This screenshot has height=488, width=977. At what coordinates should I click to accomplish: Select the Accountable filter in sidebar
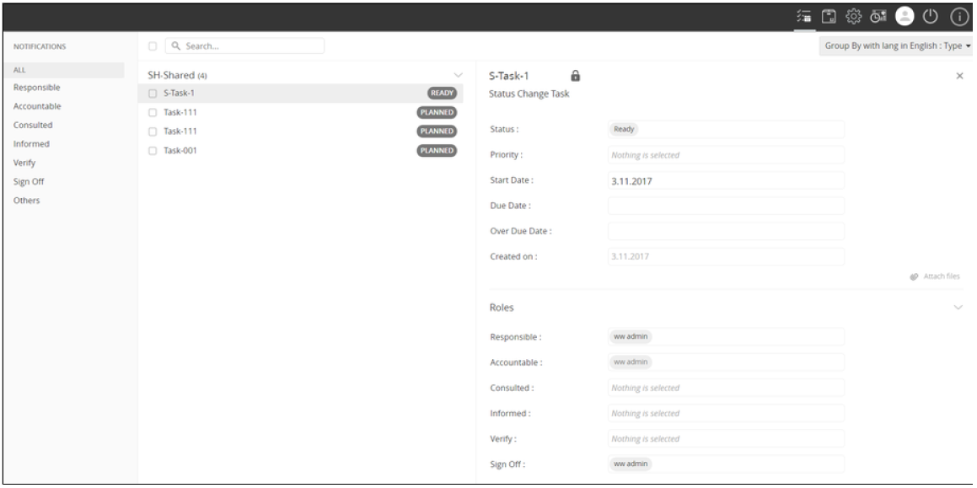click(x=37, y=106)
